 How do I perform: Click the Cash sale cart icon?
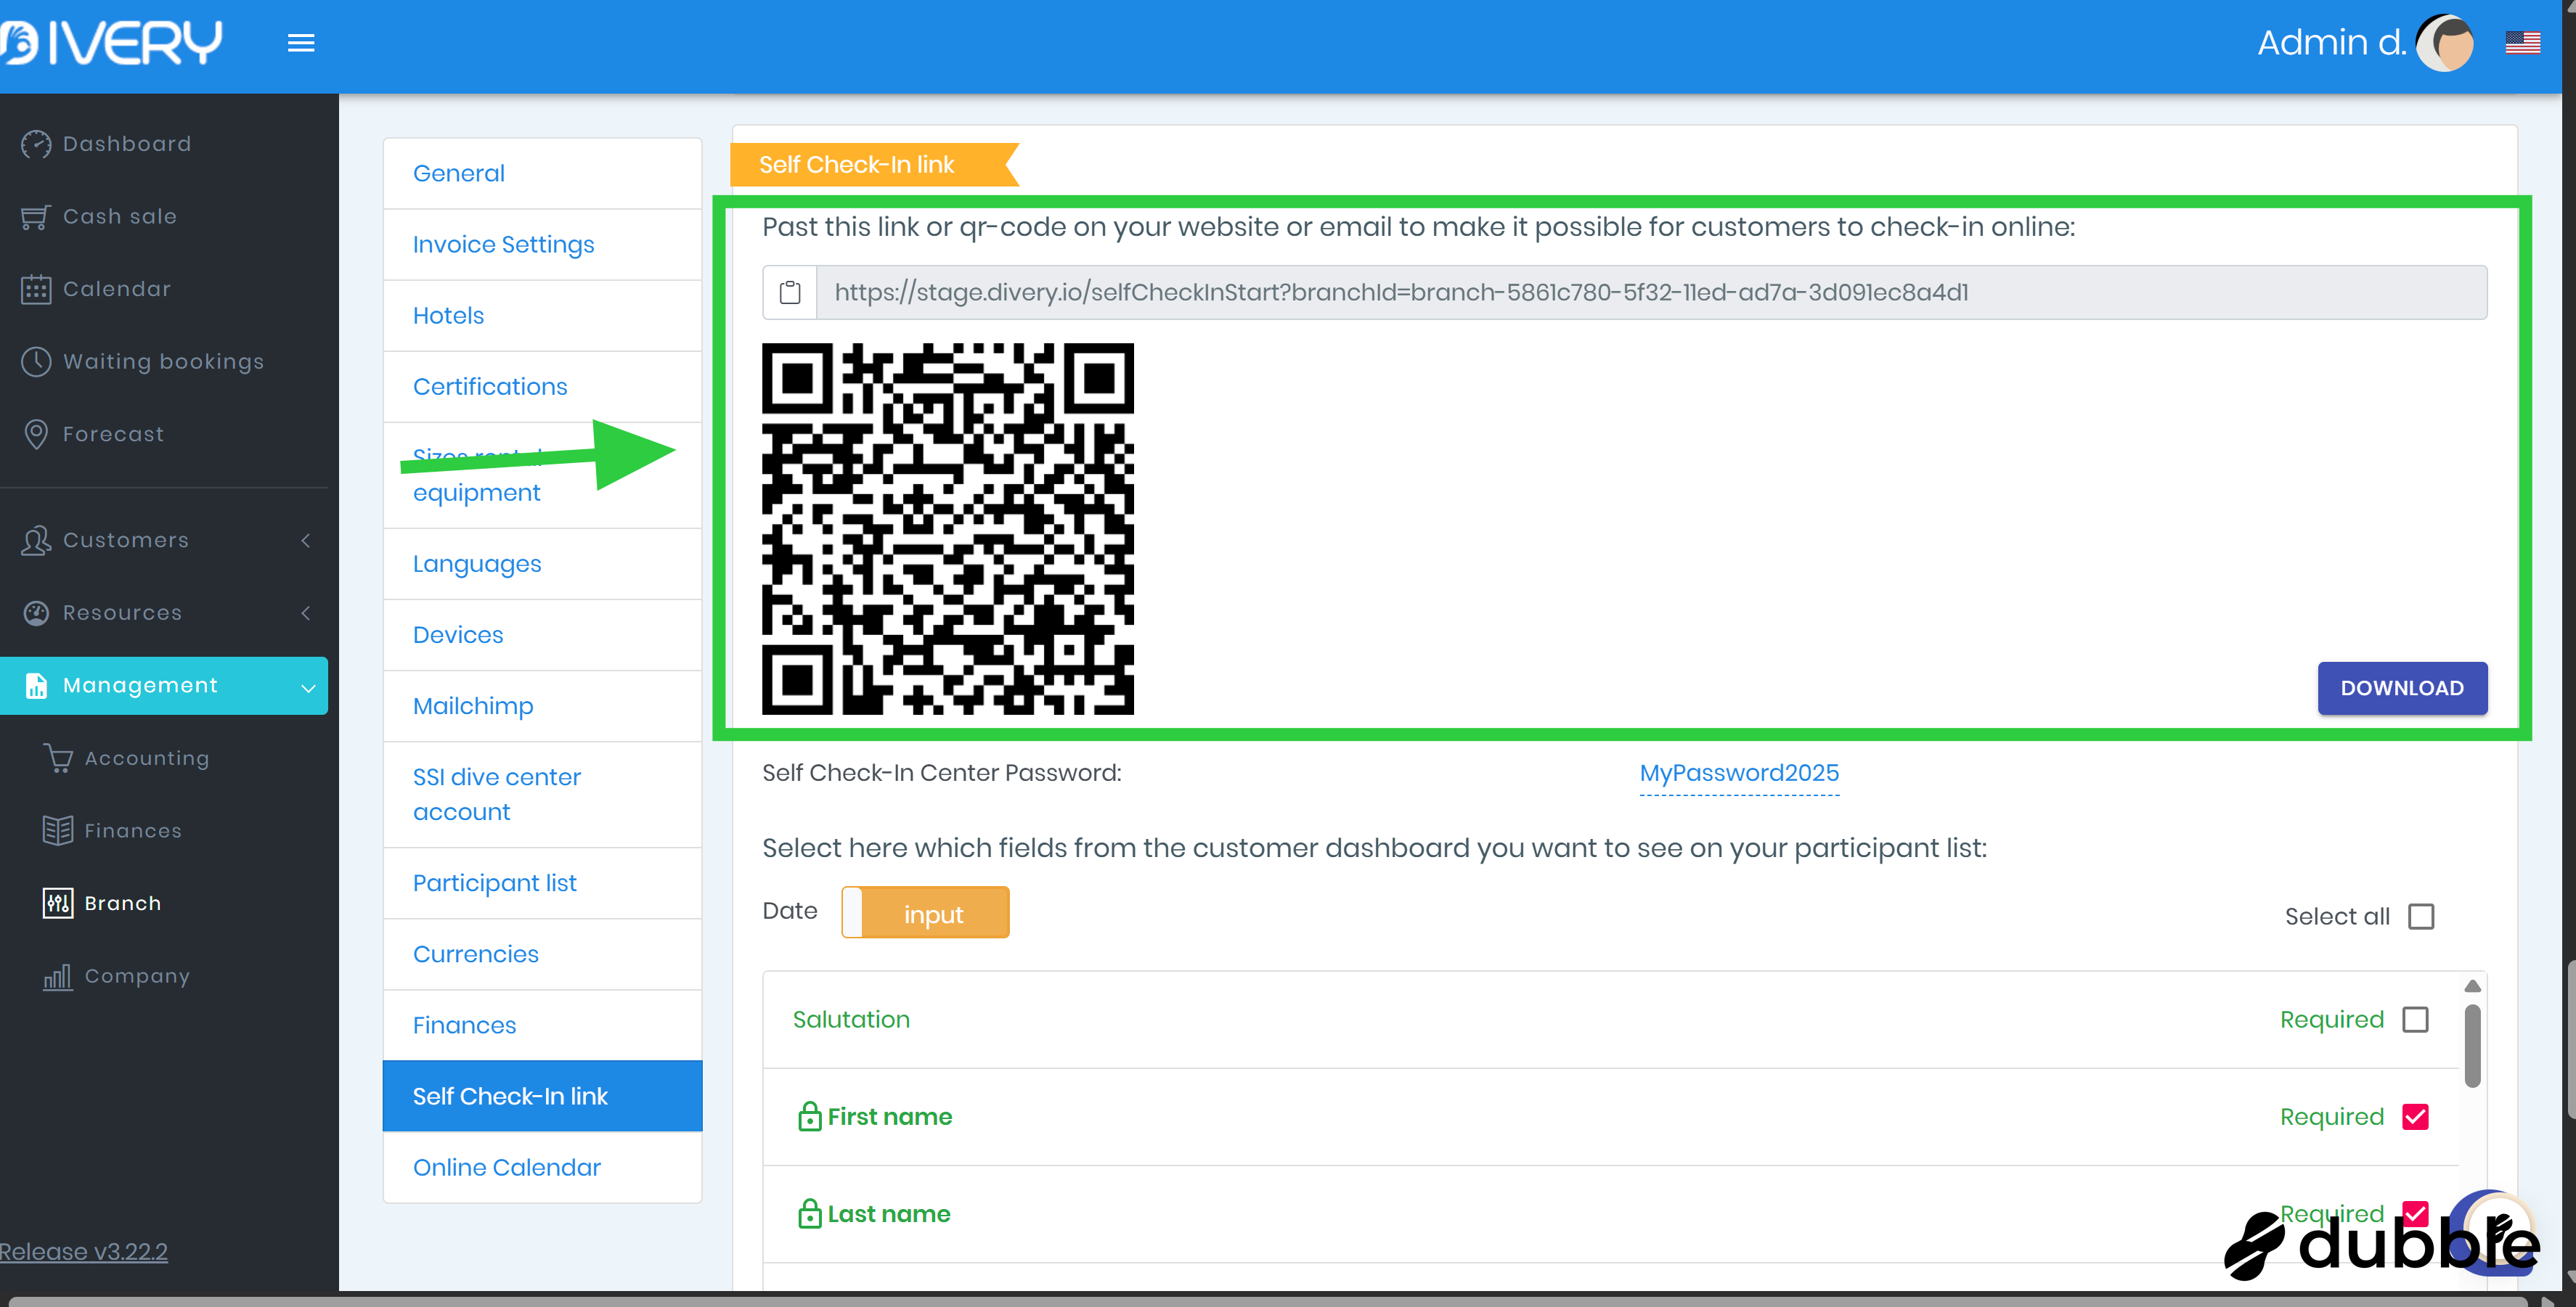tap(36, 217)
